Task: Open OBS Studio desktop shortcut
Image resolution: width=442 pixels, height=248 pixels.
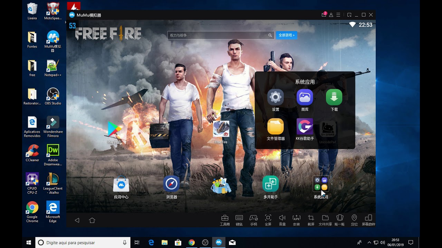Action: pos(53,96)
